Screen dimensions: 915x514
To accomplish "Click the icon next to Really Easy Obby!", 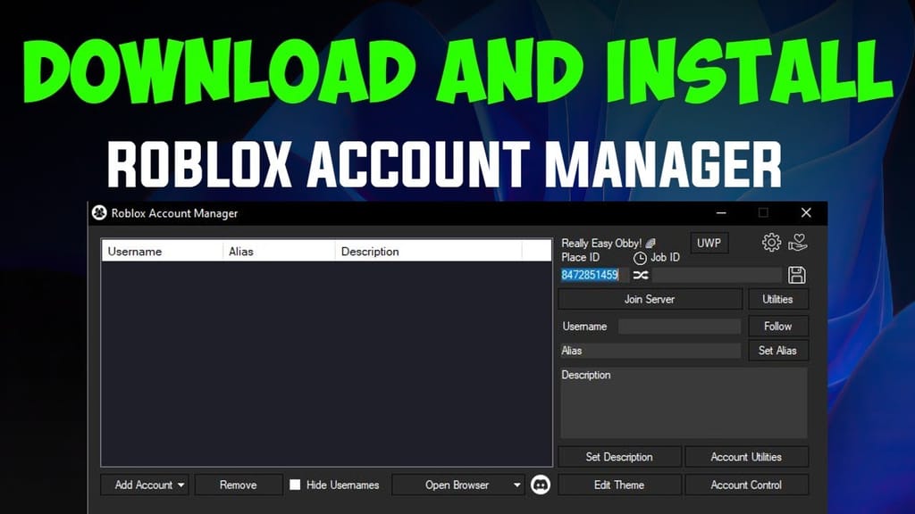I will pos(651,242).
